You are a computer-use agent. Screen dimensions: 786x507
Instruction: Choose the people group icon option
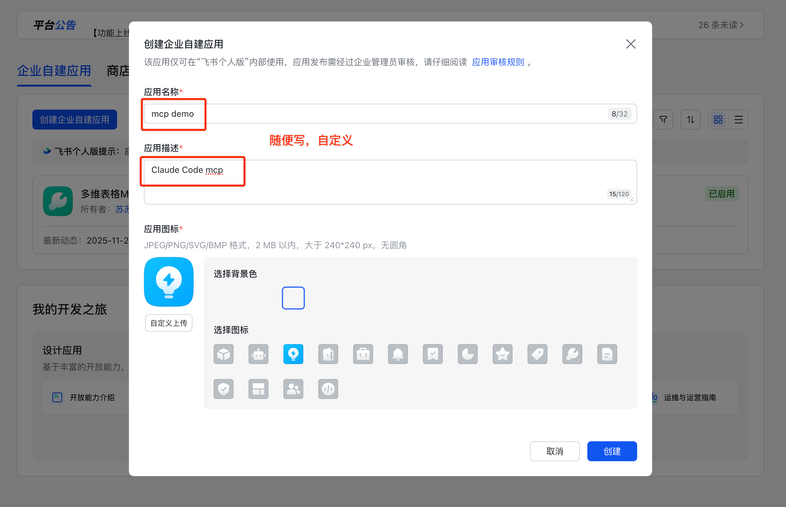pyautogui.click(x=293, y=389)
